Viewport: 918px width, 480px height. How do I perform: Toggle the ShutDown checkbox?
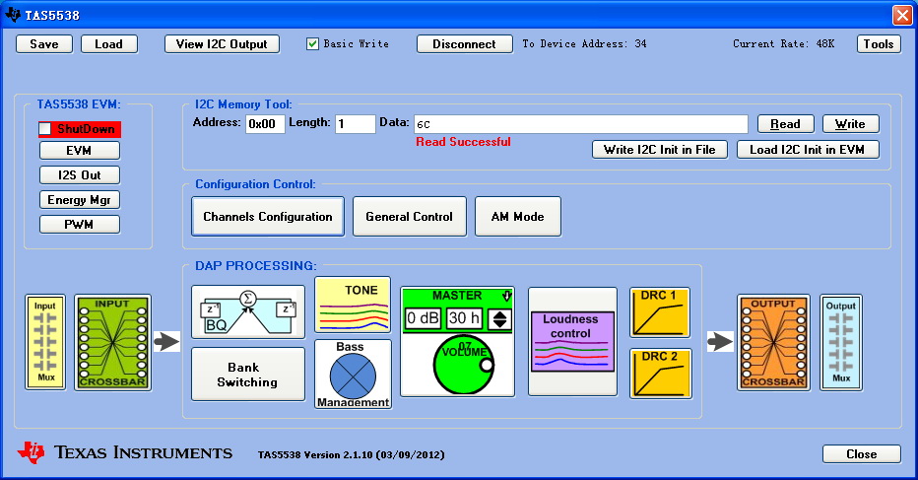(45, 129)
